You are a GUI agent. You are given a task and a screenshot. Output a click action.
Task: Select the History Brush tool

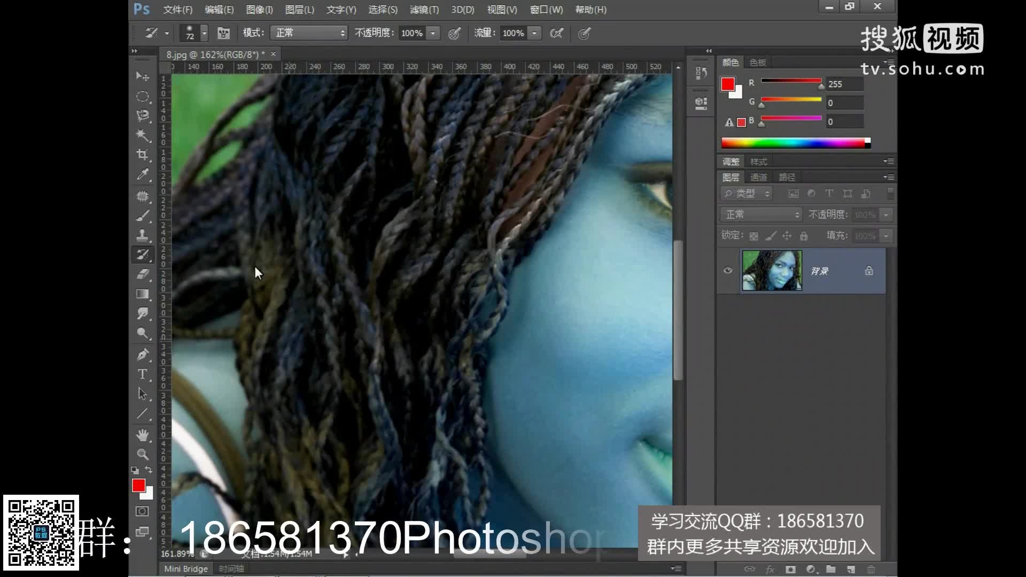coord(142,255)
